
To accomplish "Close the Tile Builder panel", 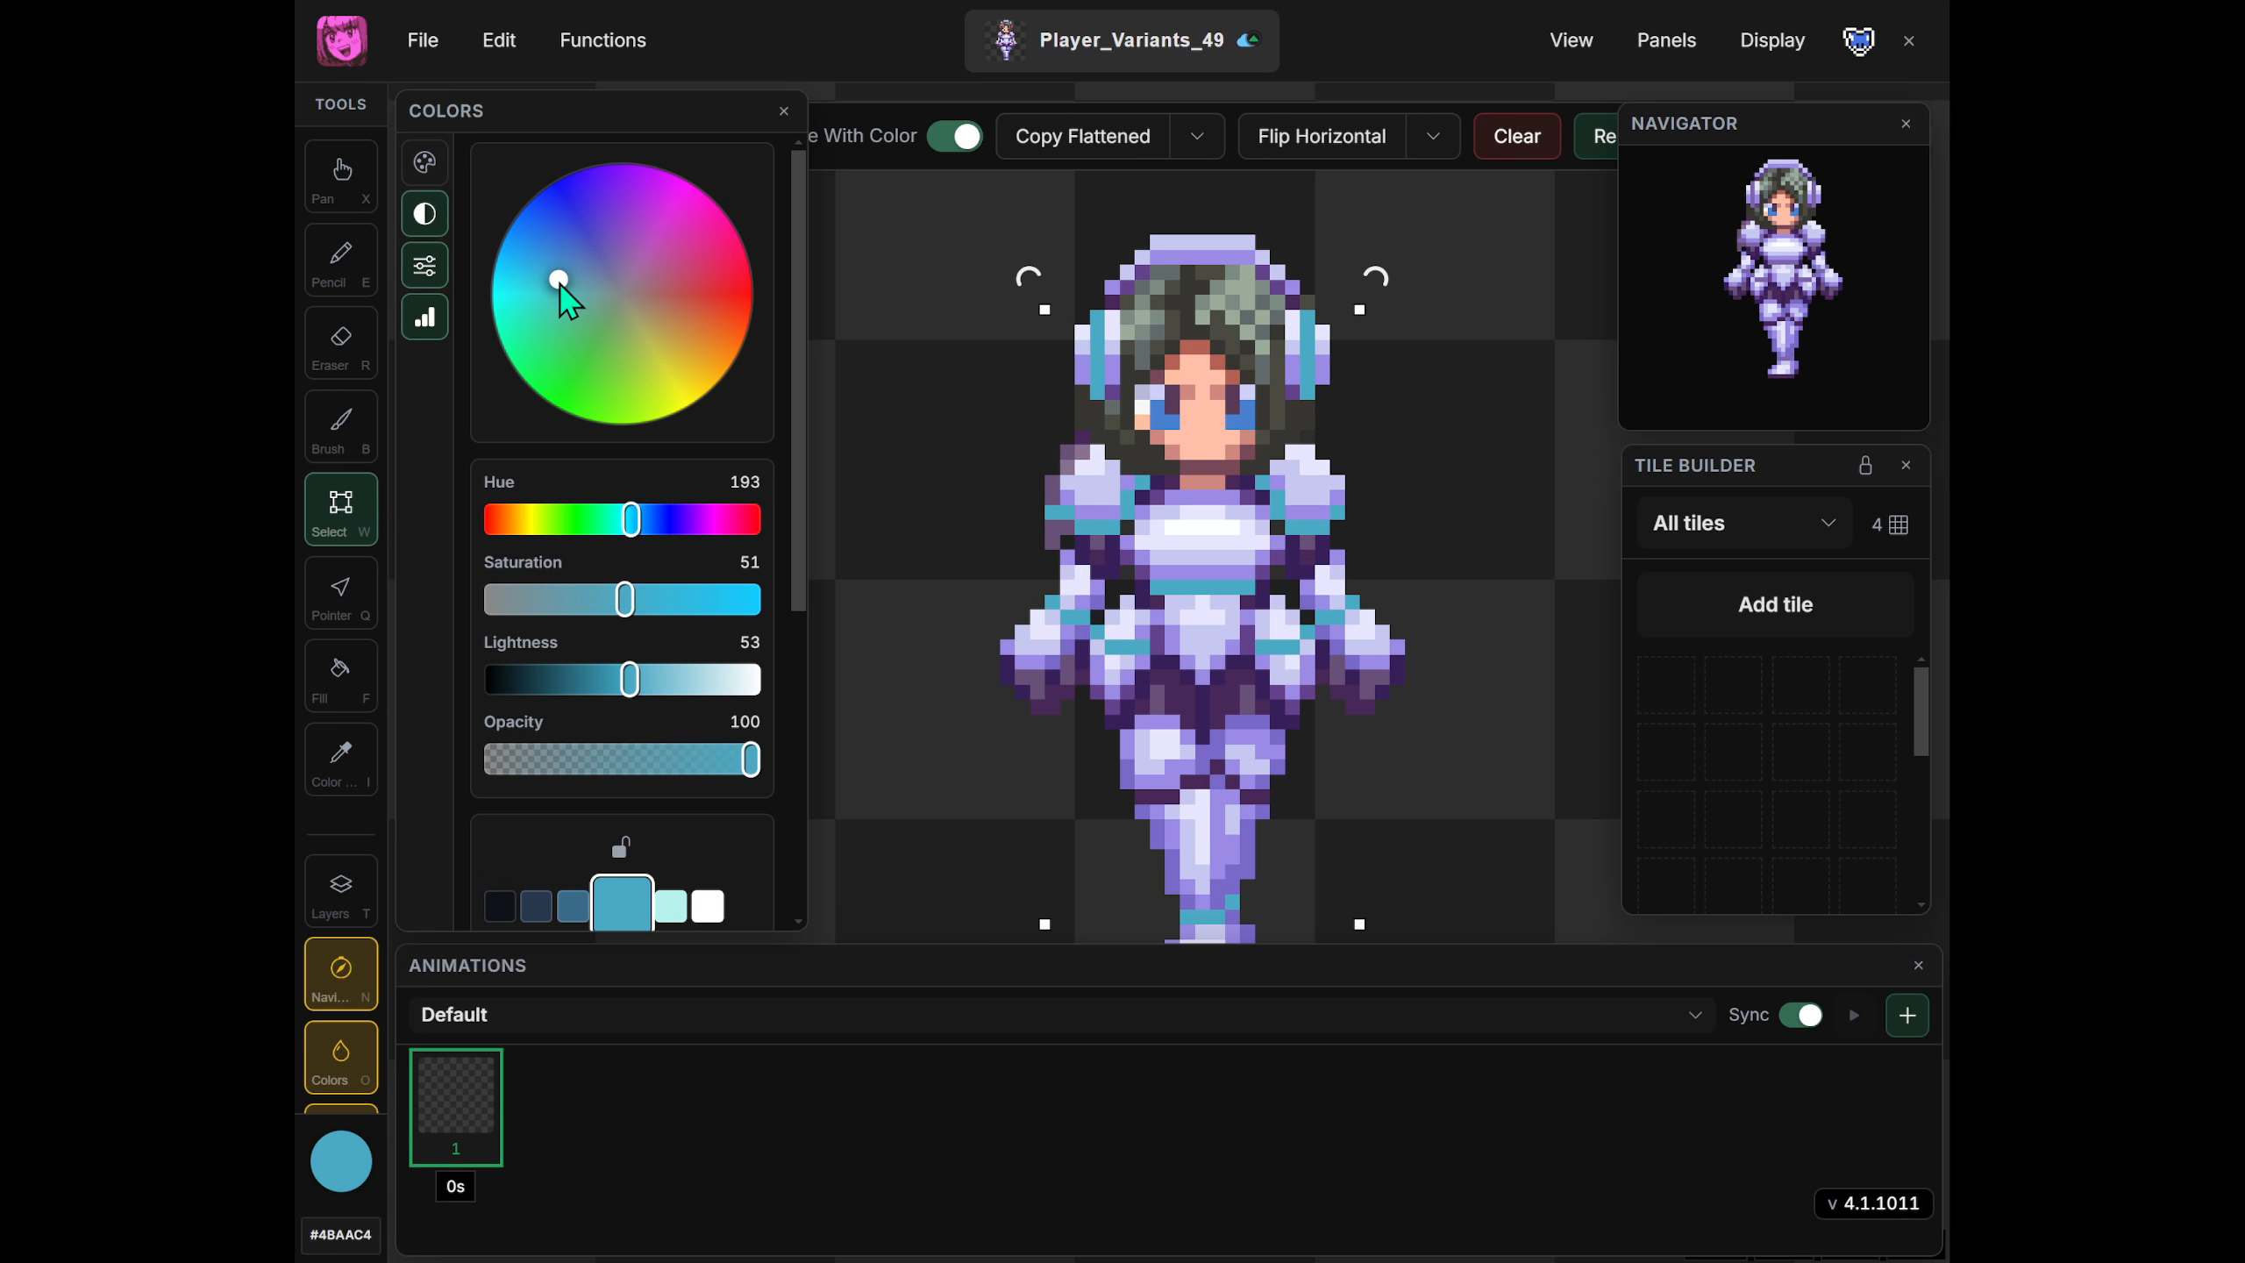I will click(x=1906, y=466).
